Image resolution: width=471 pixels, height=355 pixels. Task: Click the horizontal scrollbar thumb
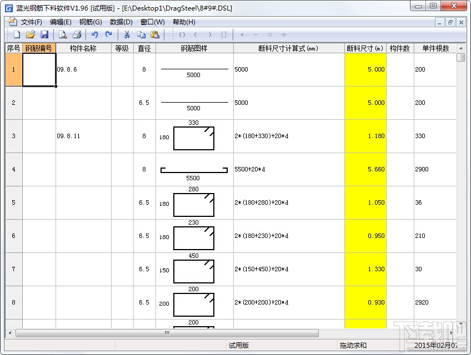point(167,333)
